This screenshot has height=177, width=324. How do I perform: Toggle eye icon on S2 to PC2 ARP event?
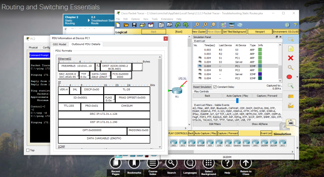(200, 70)
